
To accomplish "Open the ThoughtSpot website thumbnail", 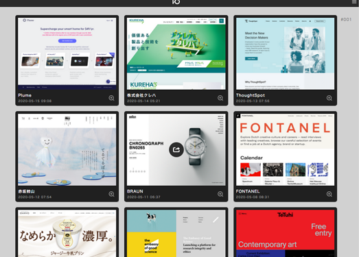I will click(285, 53).
